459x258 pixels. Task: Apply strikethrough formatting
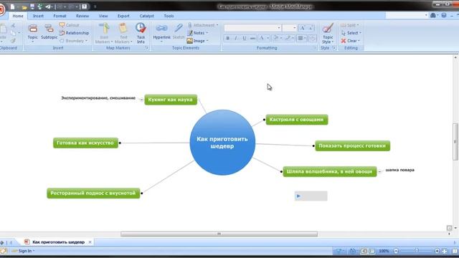tap(252, 38)
